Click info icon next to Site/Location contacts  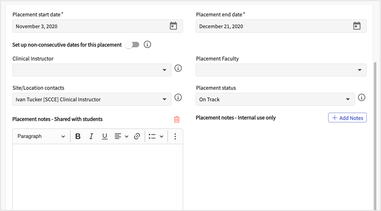(x=178, y=98)
